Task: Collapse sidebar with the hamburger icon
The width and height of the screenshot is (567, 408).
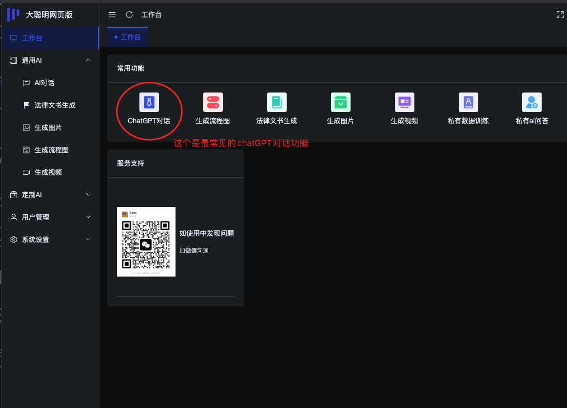Action: (112, 15)
